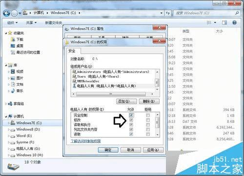Toggle Allow checkbox for 完全控制

tap(131, 115)
